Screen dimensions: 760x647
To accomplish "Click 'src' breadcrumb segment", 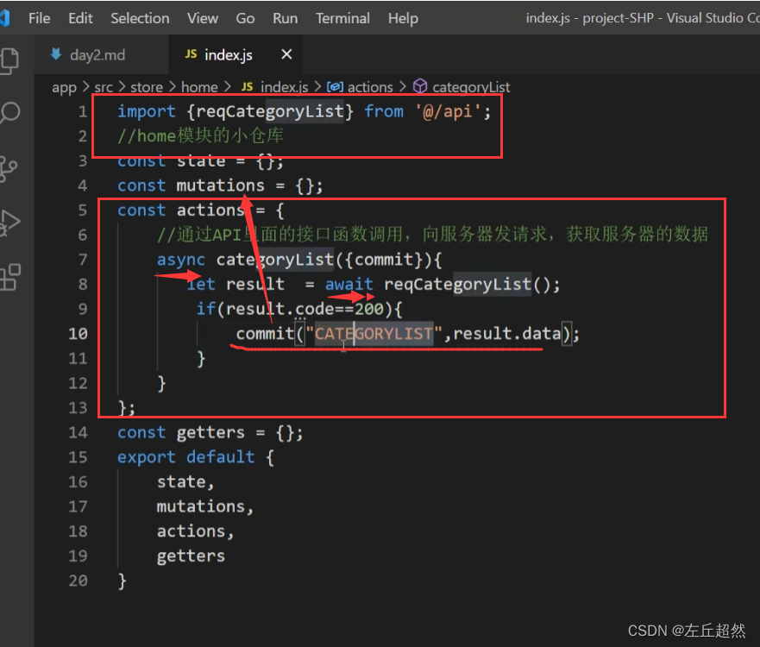I will (x=104, y=87).
